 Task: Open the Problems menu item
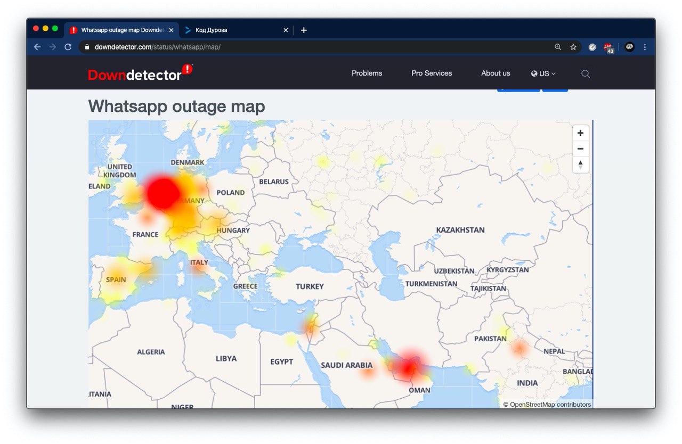(x=367, y=73)
